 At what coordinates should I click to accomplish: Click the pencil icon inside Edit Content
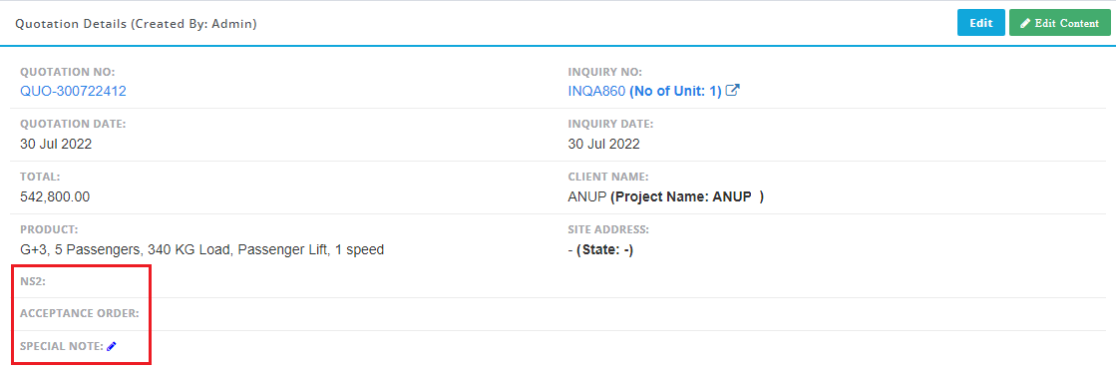pyautogui.click(x=1025, y=24)
